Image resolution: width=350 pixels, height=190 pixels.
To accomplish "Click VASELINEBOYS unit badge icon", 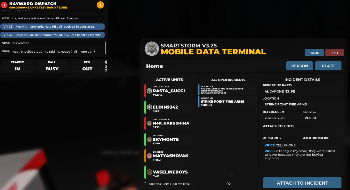I will 149,172.
